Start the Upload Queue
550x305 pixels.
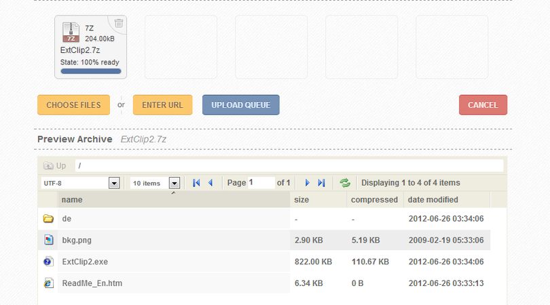(x=241, y=104)
